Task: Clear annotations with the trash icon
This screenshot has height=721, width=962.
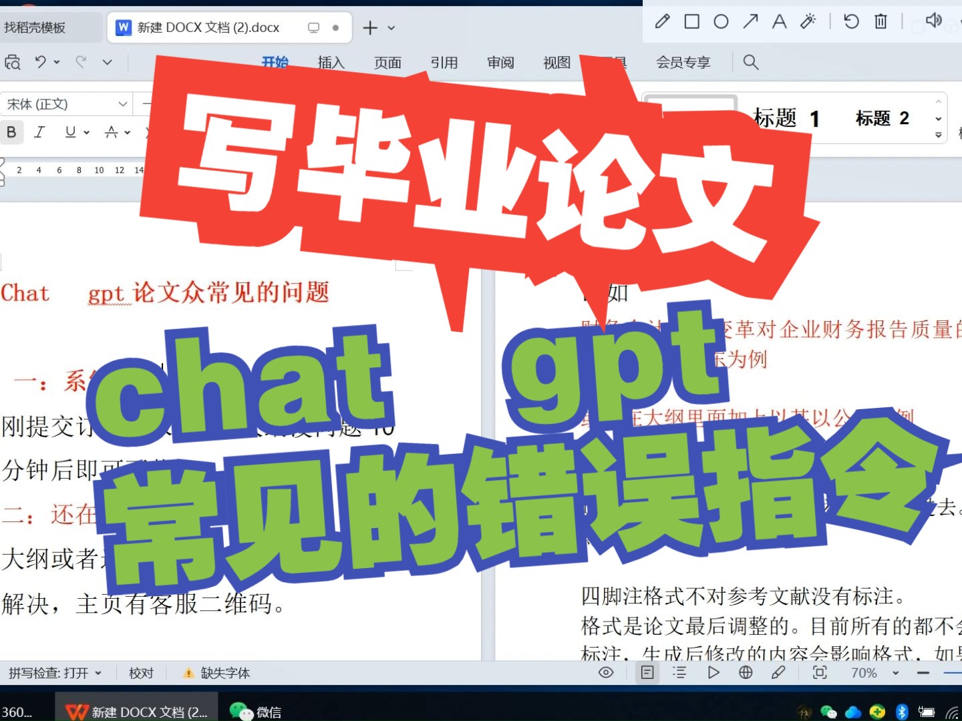Action: pyautogui.click(x=880, y=22)
